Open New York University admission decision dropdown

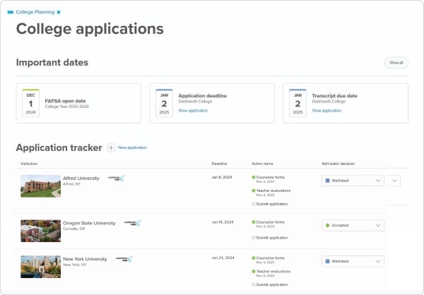(353, 261)
